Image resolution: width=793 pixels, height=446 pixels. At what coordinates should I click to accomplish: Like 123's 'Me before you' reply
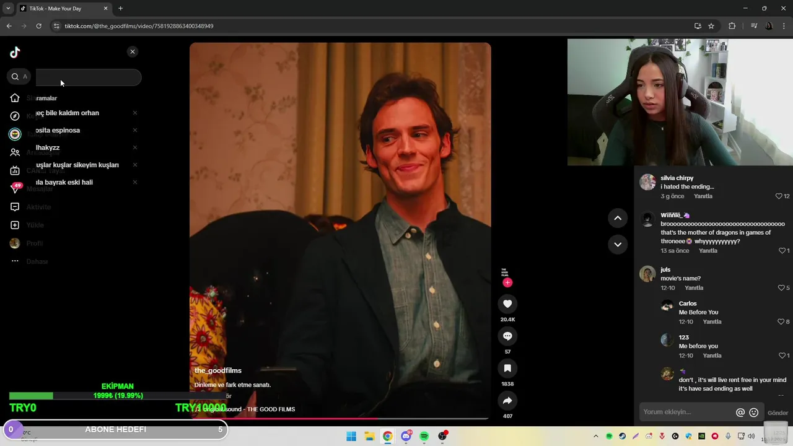(782, 356)
